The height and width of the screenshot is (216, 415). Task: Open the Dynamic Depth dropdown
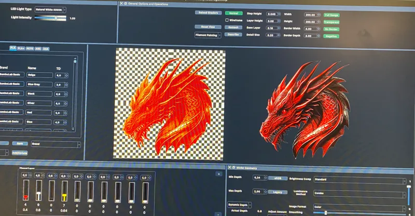tap(239, 205)
